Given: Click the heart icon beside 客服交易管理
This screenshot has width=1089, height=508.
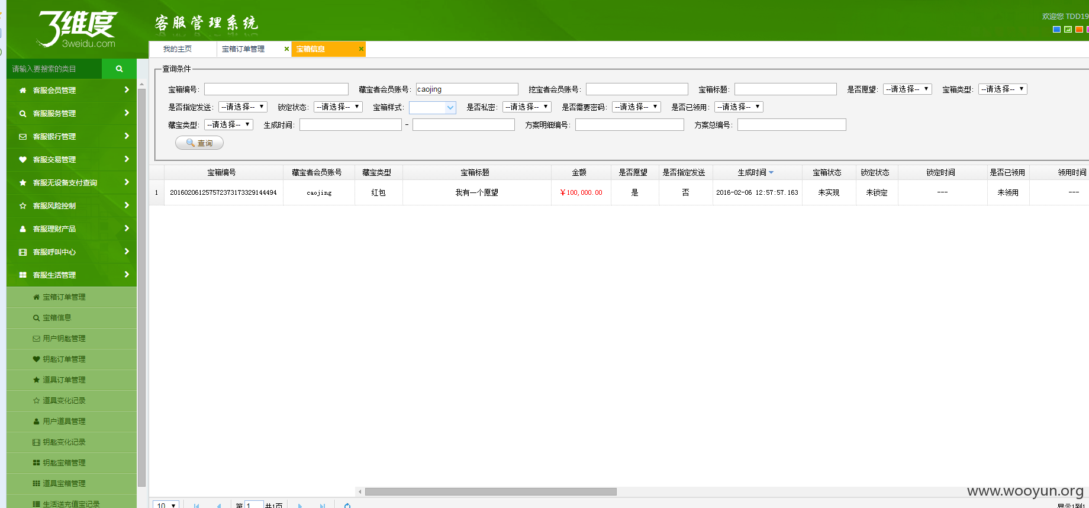Looking at the screenshot, I should click(22, 159).
